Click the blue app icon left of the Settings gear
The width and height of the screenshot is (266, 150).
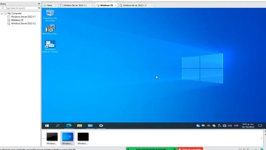point(90,125)
